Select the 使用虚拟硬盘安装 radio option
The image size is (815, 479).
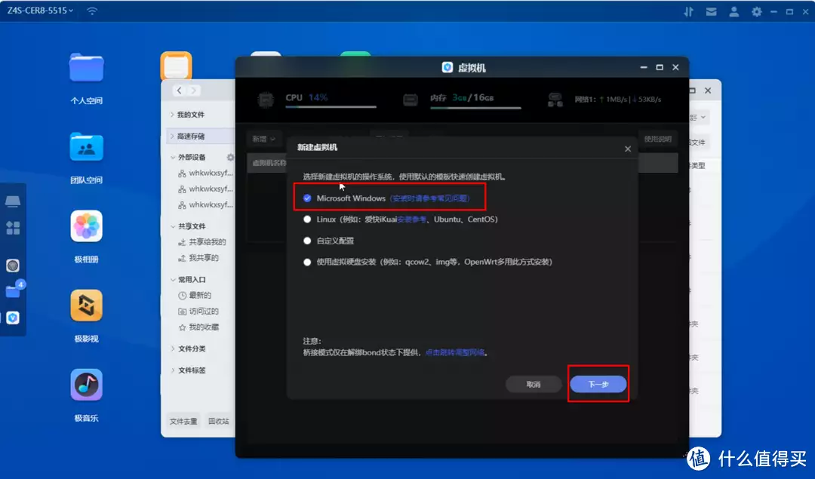[307, 262]
